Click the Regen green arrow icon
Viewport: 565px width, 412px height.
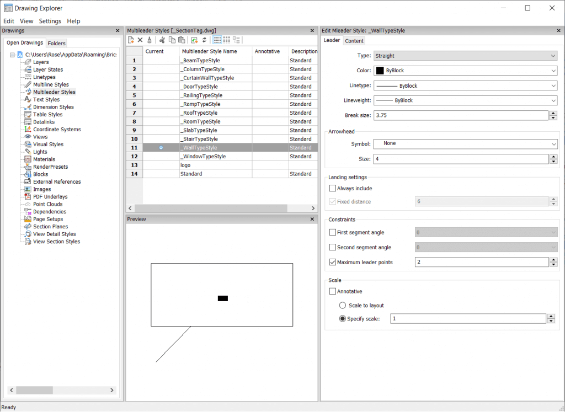[x=195, y=40]
